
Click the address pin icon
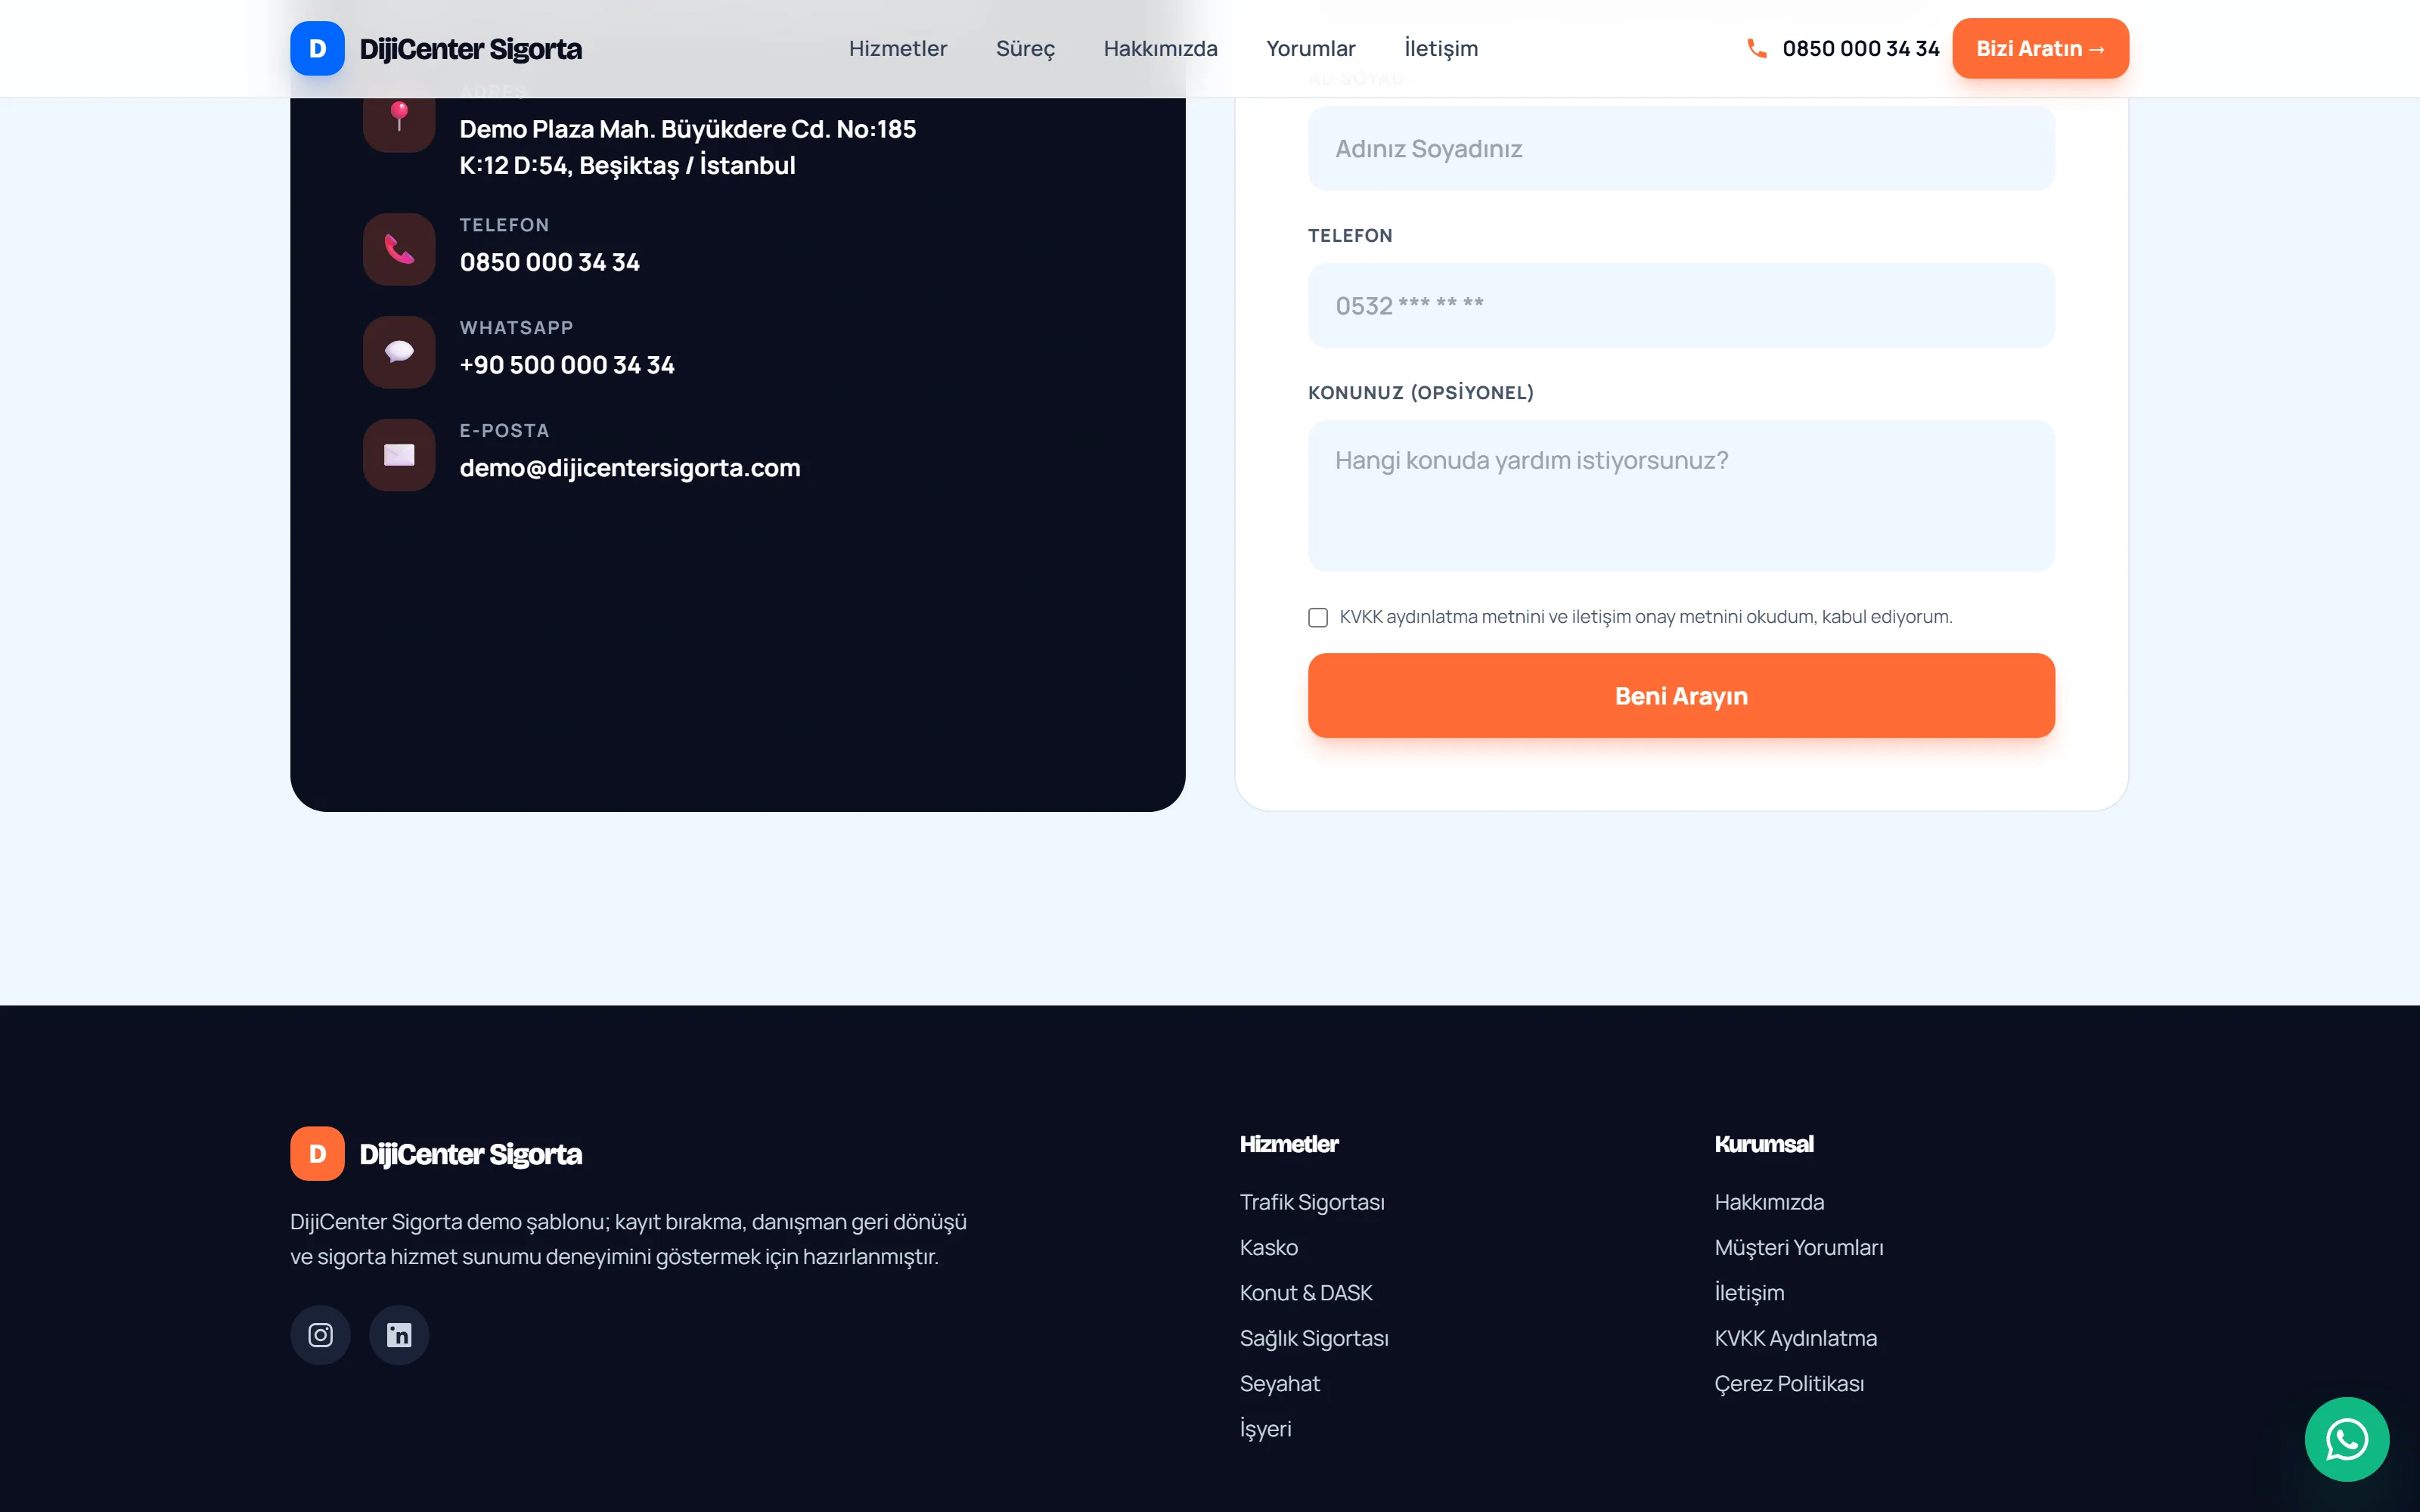tap(399, 117)
